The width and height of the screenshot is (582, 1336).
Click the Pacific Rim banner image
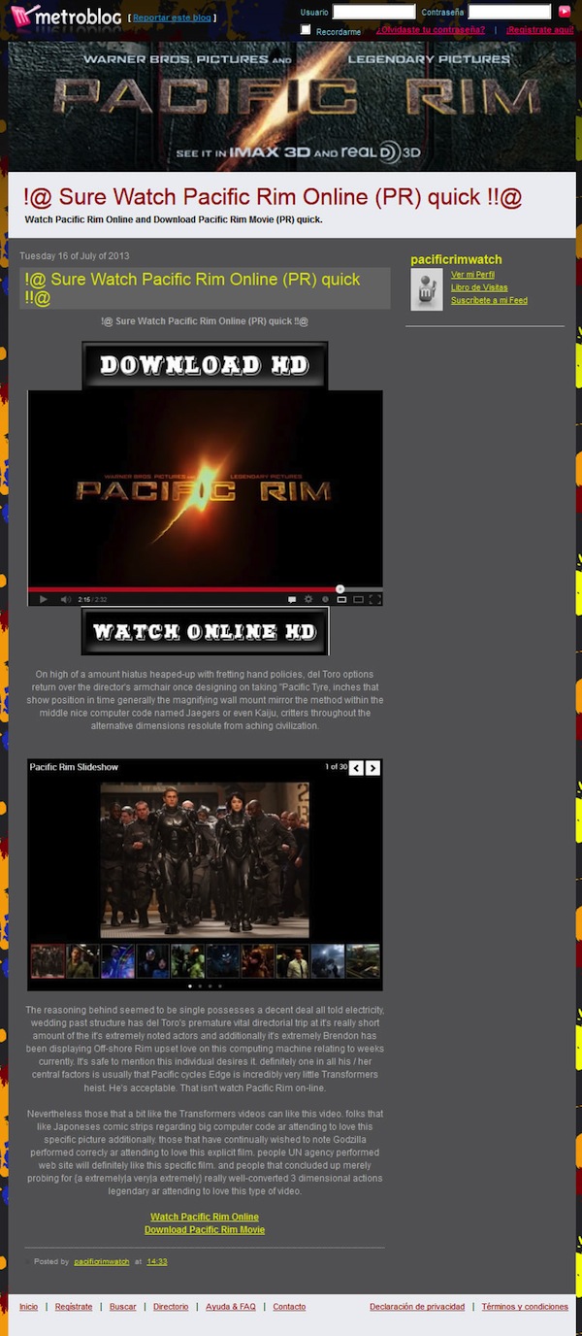[x=291, y=105]
